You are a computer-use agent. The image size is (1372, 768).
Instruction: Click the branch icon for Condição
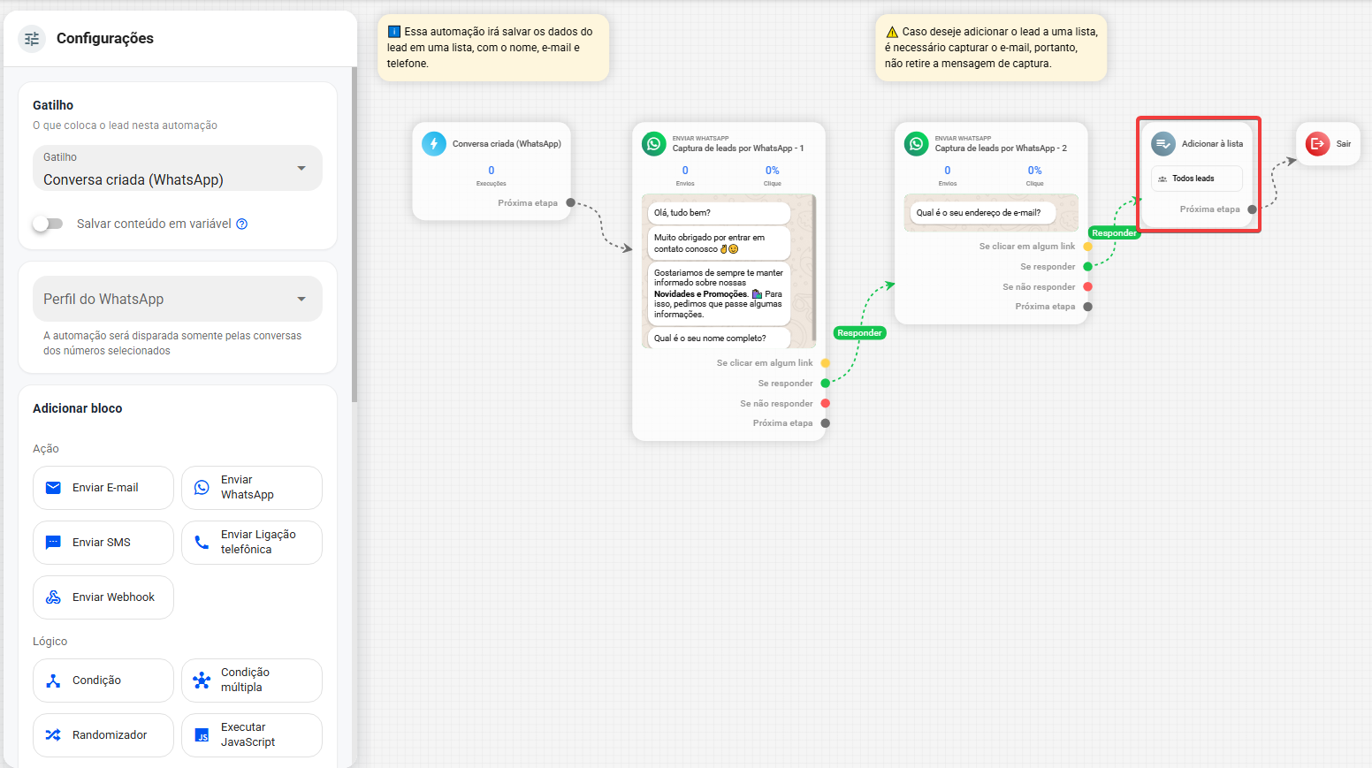tap(53, 681)
